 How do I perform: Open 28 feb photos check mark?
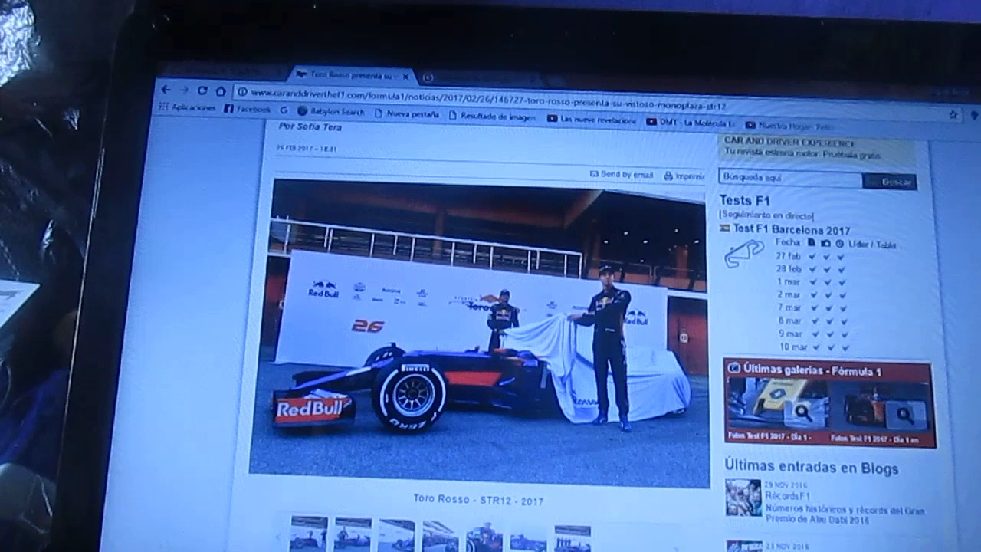tap(826, 270)
